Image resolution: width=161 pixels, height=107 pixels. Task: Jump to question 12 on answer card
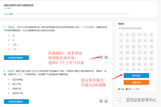point(151,41)
